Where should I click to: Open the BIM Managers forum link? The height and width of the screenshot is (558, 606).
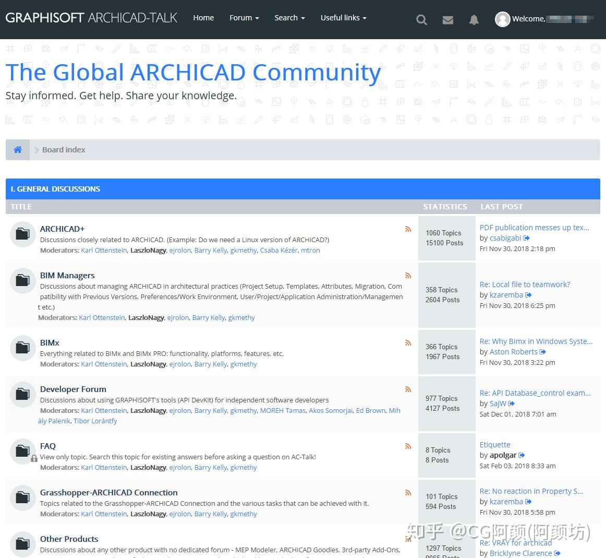[x=67, y=276]
